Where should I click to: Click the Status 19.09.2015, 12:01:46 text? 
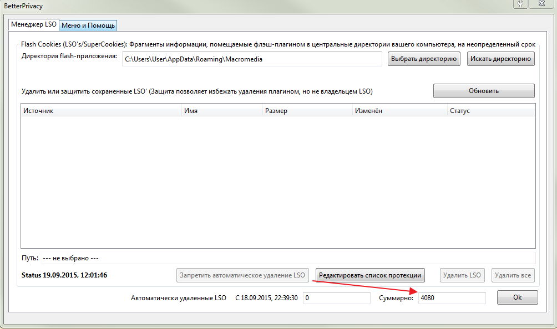(x=64, y=275)
